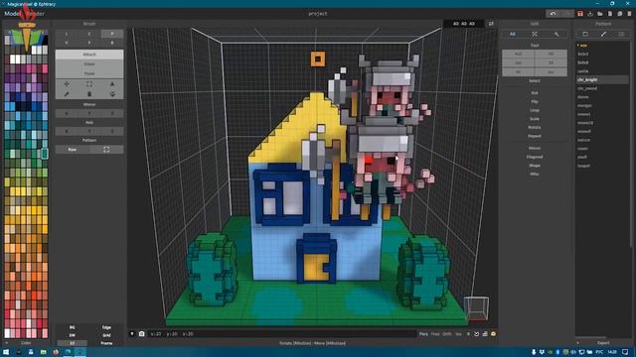Click the Export button at bottom right
636x357 pixels.
[603, 343]
